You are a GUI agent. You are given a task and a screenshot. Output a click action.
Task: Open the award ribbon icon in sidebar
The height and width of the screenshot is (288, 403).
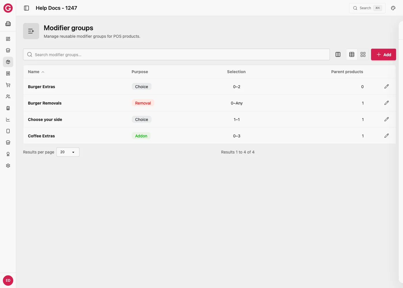(x=8, y=154)
